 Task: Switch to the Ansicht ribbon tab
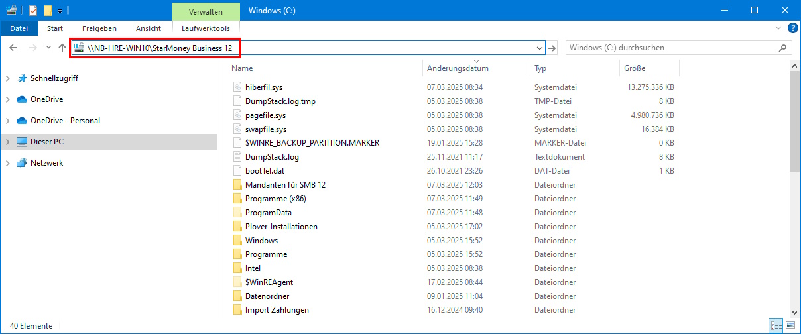pos(149,28)
